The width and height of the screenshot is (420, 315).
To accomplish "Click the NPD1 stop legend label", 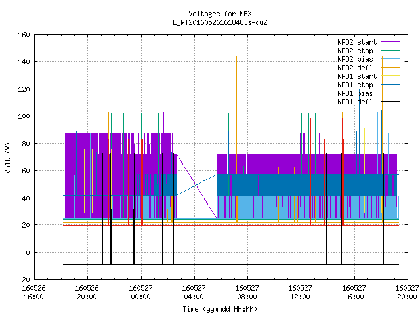I will [355, 85].
